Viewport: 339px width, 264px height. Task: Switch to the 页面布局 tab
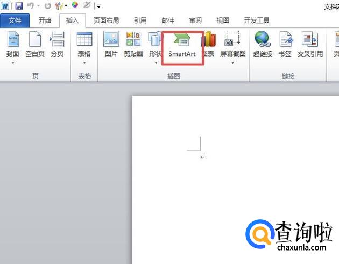click(106, 20)
